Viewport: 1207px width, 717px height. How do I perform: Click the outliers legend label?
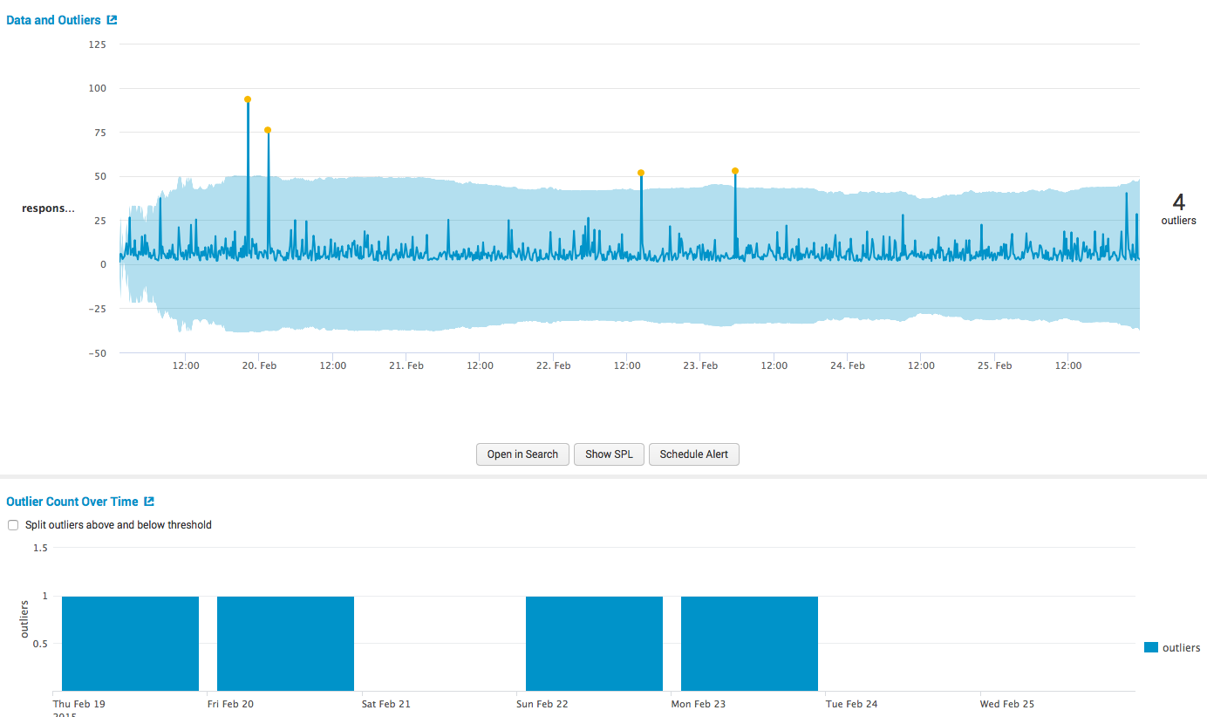pyautogui.click(x=1182, y=647)
